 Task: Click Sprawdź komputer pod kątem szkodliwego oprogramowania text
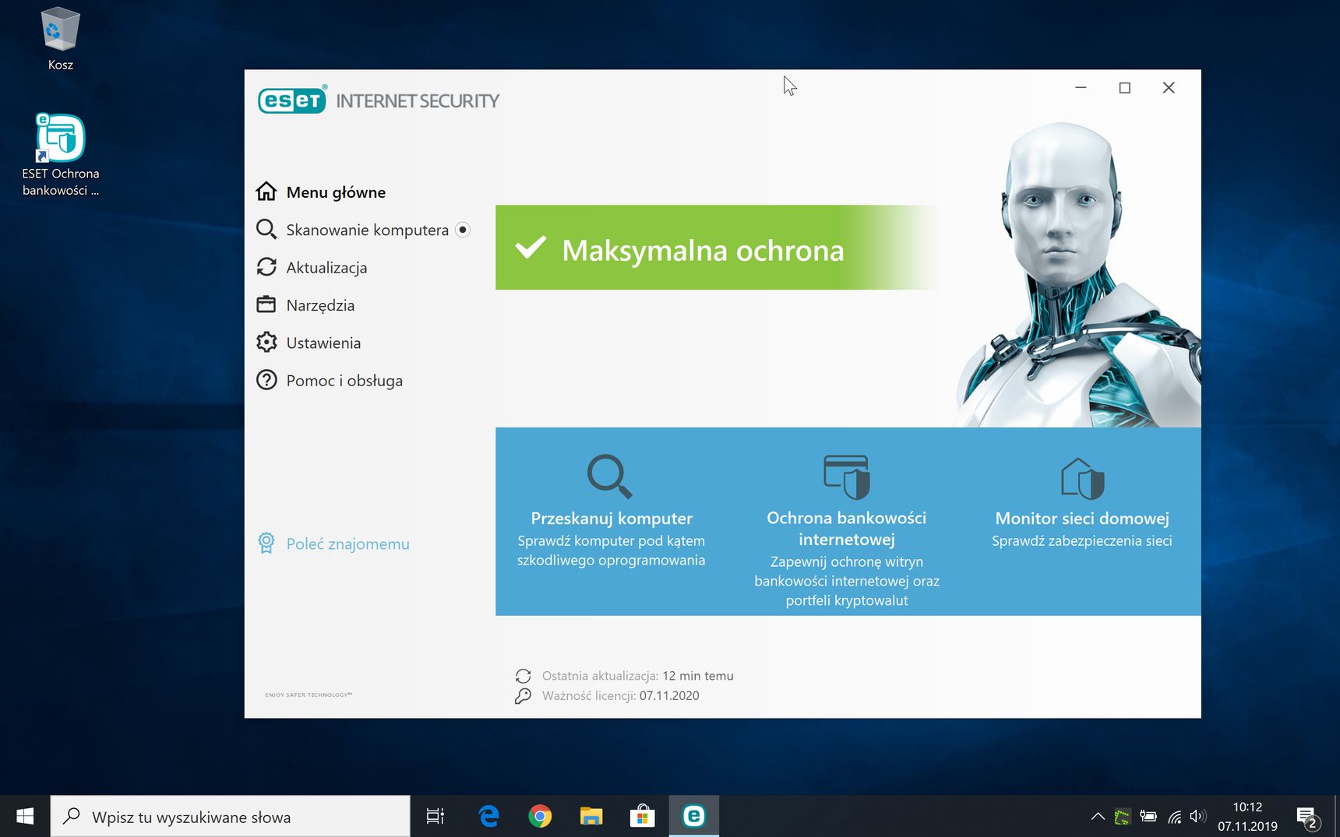[612, 550]
